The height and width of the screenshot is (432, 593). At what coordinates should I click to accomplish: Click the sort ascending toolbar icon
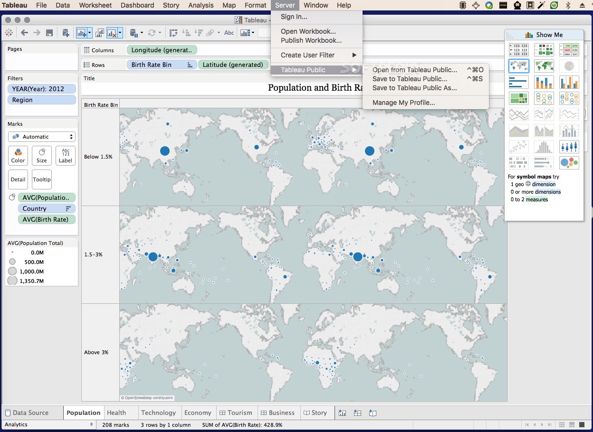tap(186, 33)
